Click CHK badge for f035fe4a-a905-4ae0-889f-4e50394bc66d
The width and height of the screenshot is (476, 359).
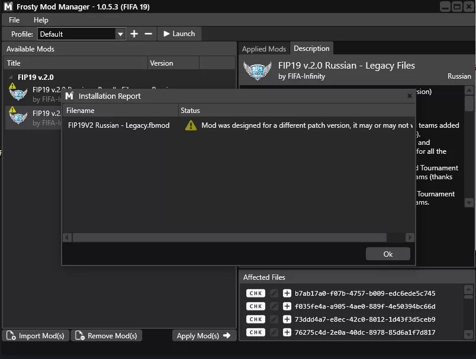(x=256, y=306)
